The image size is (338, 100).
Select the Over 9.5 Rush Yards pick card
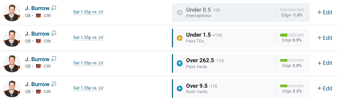coord(241,89)
